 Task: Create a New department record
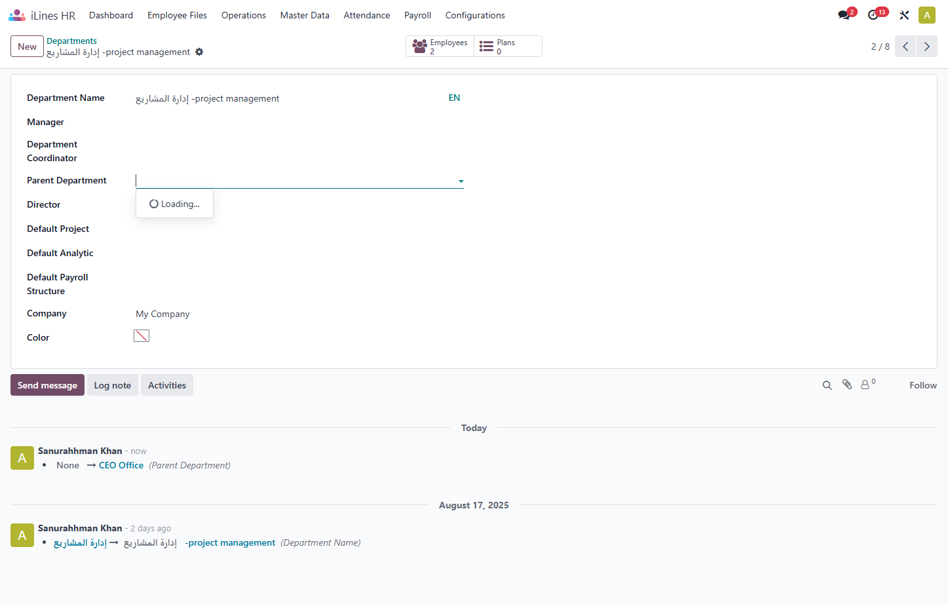pyautogui.click(x=27, y=47)
